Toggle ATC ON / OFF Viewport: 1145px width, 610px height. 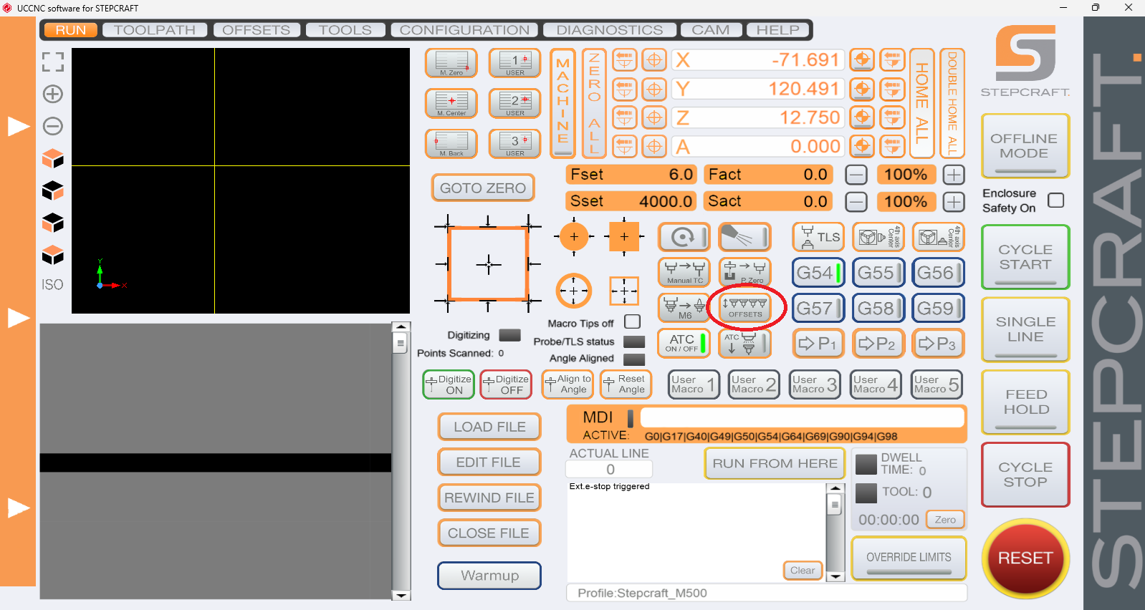[684, 344]
